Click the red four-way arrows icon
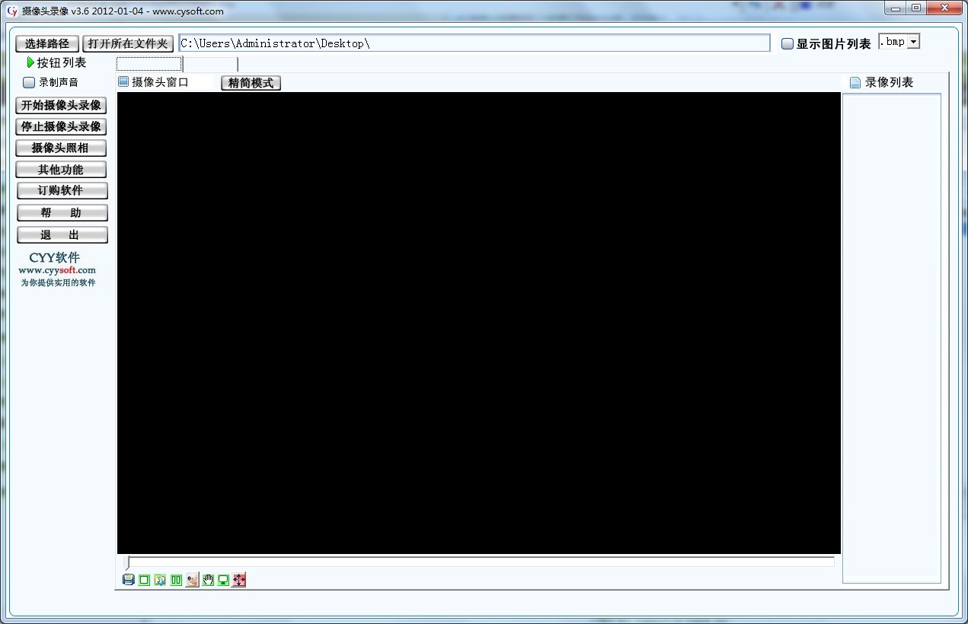Image resolution: width=968 pixels, height=624 pixels. pos(239,580)
